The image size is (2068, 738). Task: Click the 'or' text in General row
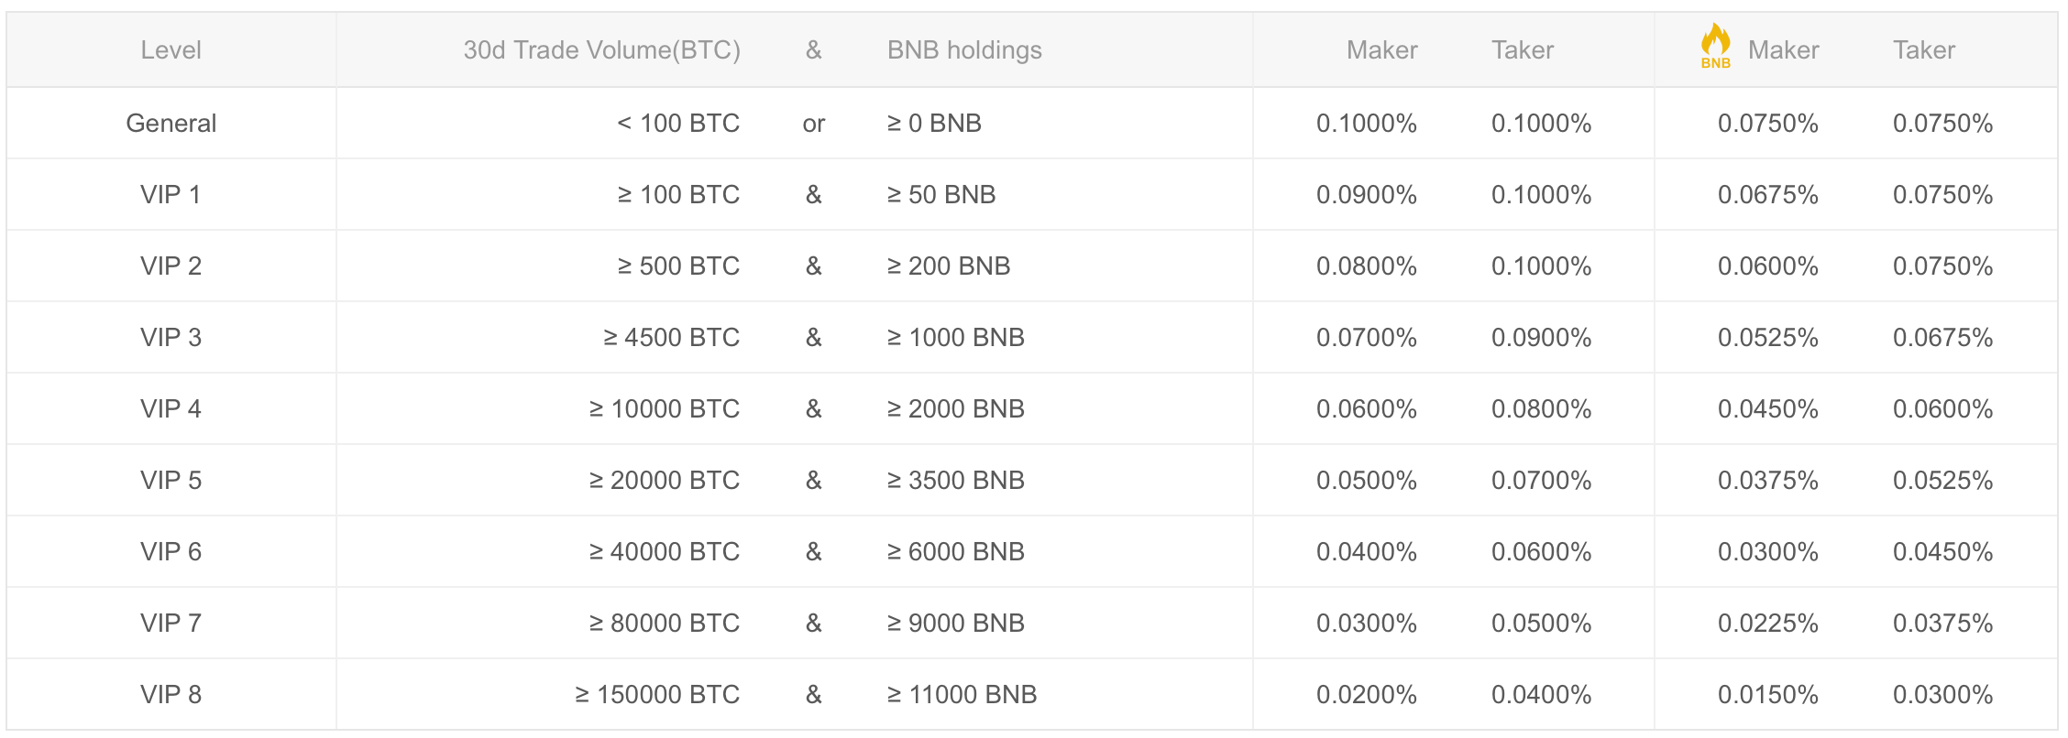coord(814,125)
